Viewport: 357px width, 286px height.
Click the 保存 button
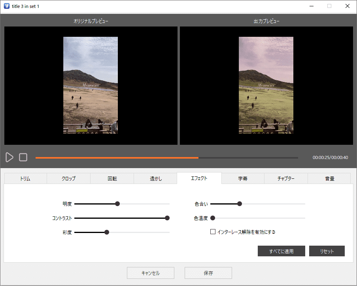pyautogui.click(x=208, y=273)
